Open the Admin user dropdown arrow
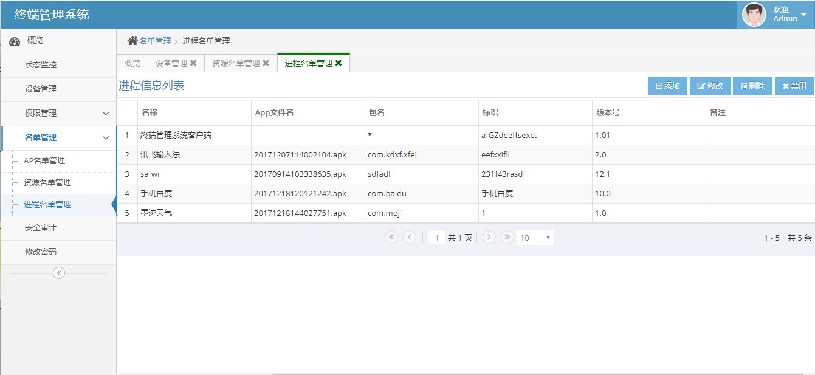Image resolution: width=815 pixels, height=375 pixels. pyautogui.click(x=803, y=15)
